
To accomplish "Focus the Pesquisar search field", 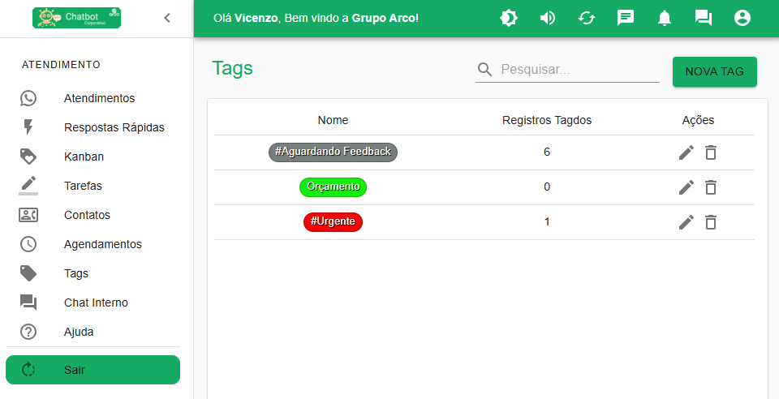I will click(x=578, y=70).
